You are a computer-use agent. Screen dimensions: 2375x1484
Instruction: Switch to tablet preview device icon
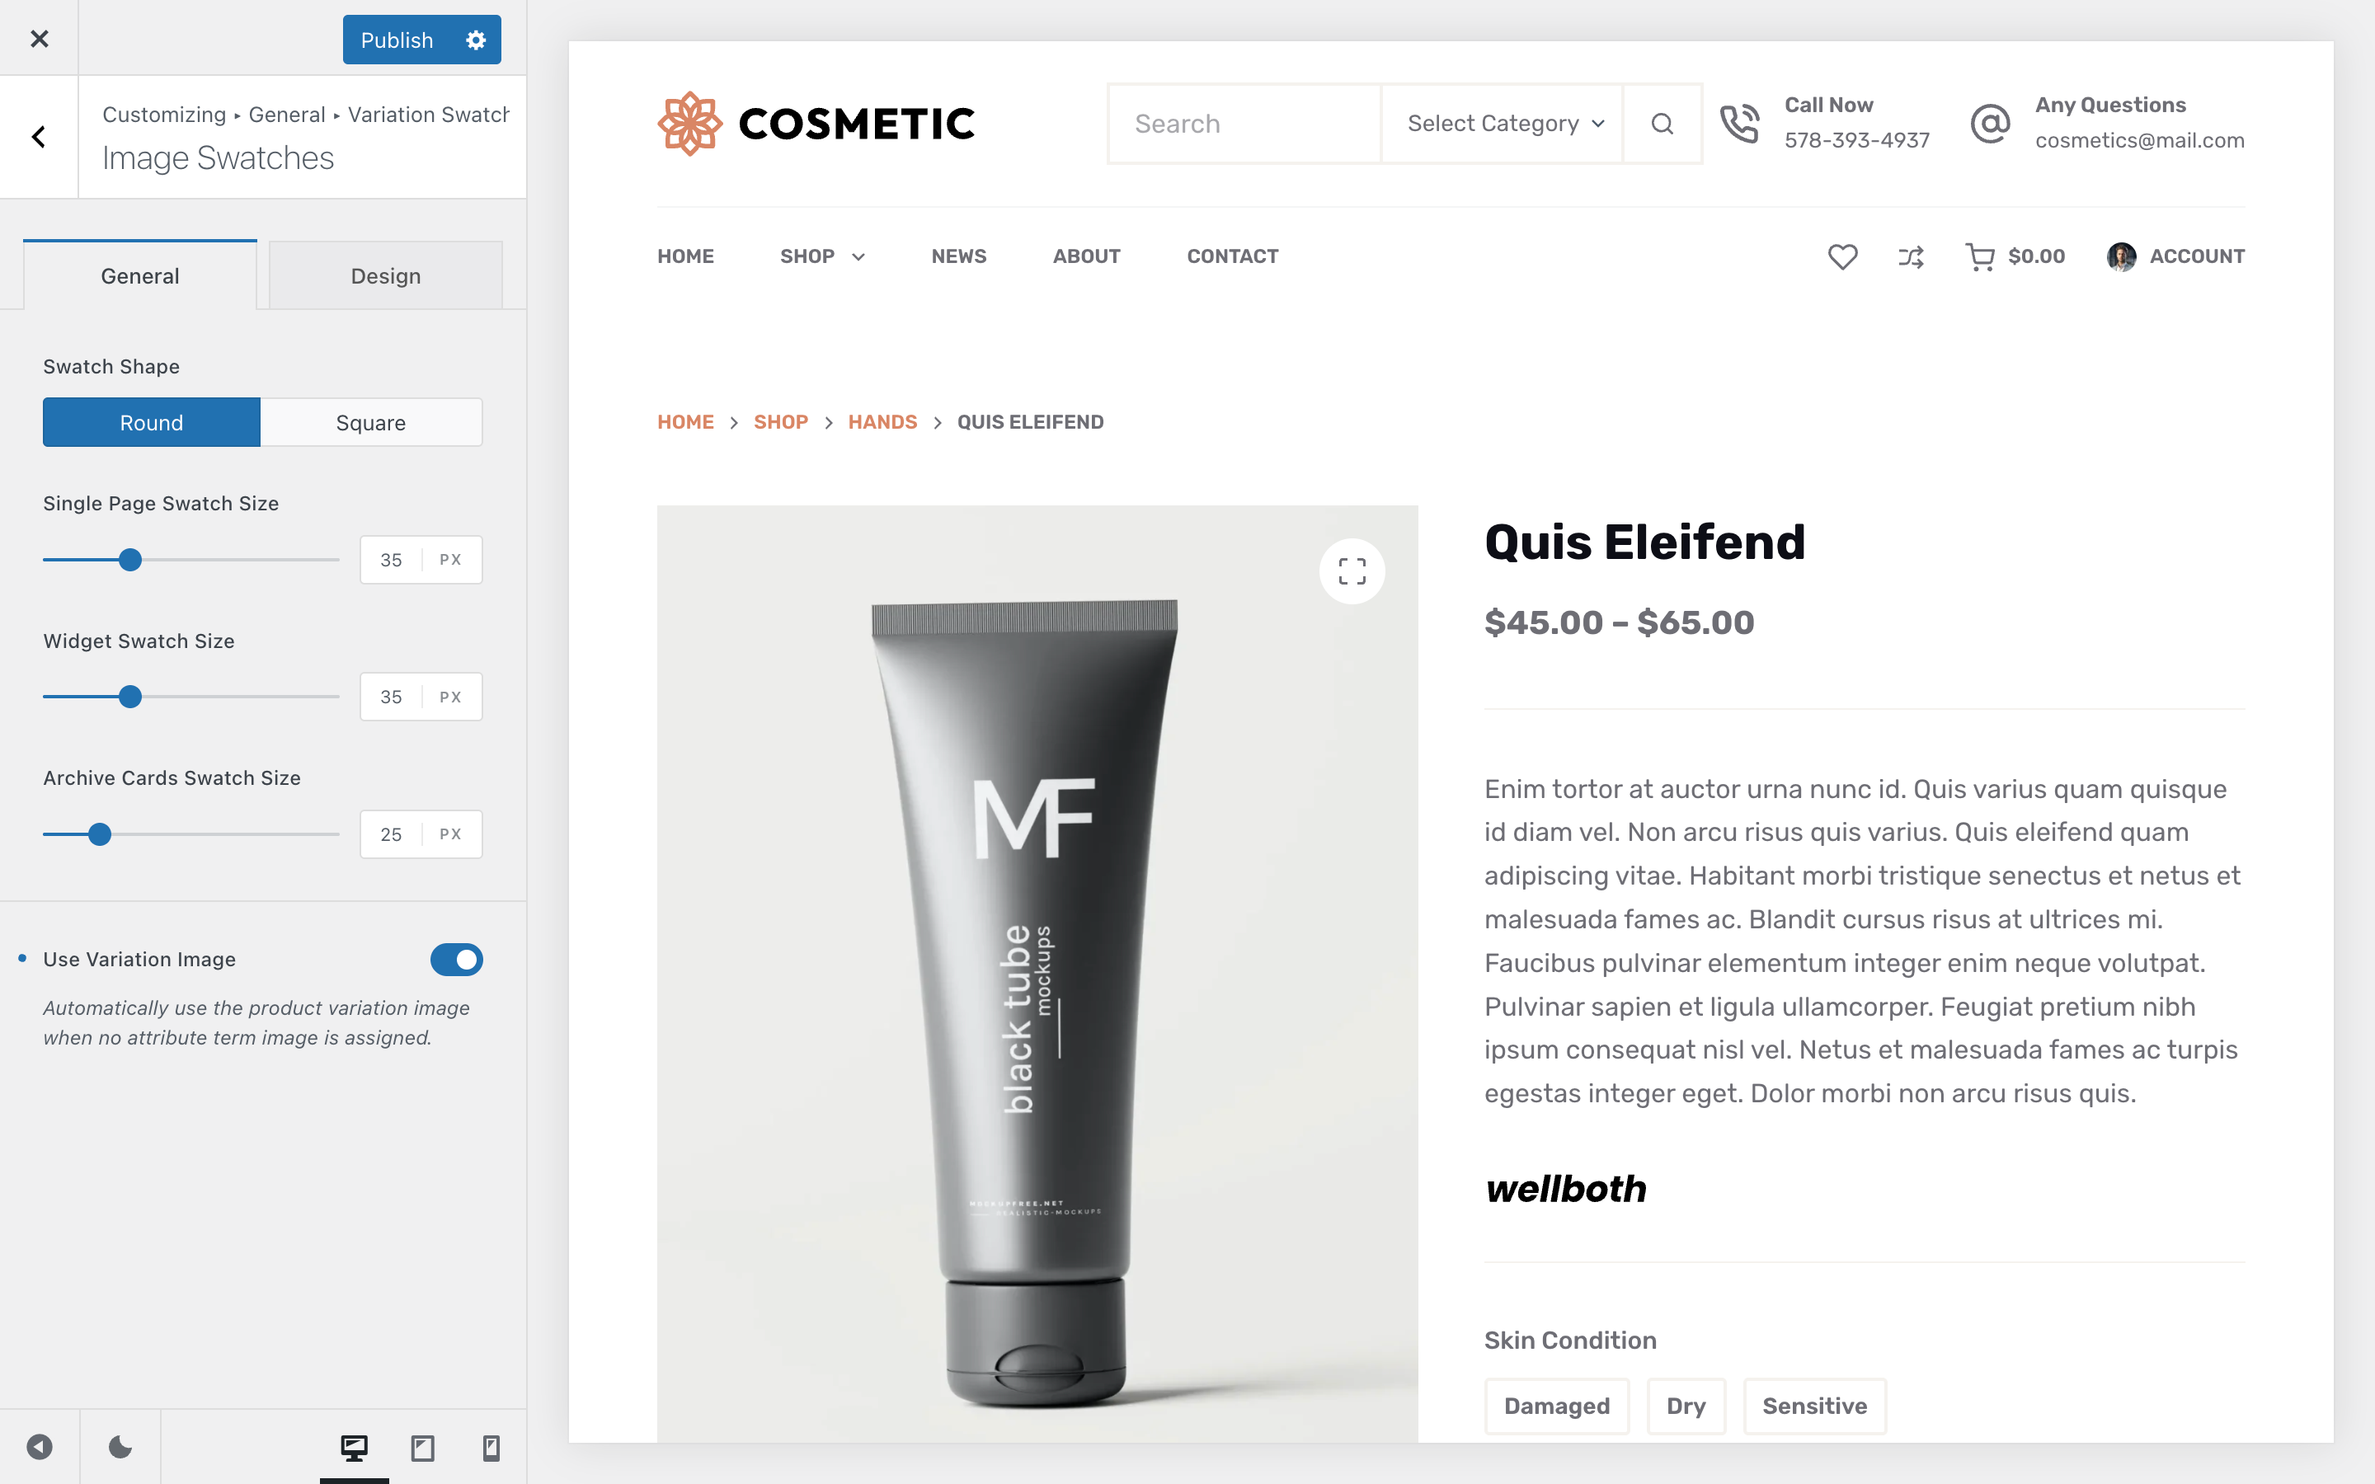tap(423, 1448)
